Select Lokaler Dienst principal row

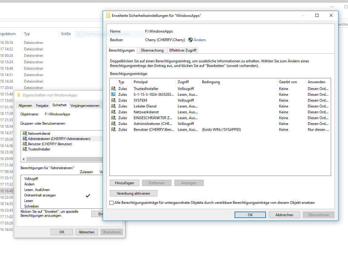coord(145,106)
